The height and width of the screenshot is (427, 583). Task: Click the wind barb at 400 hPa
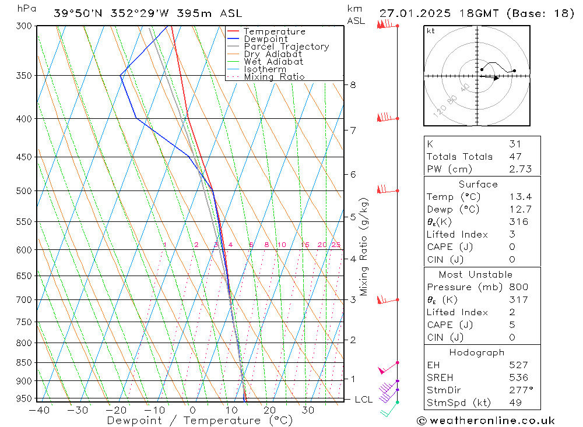click(388, 118)
